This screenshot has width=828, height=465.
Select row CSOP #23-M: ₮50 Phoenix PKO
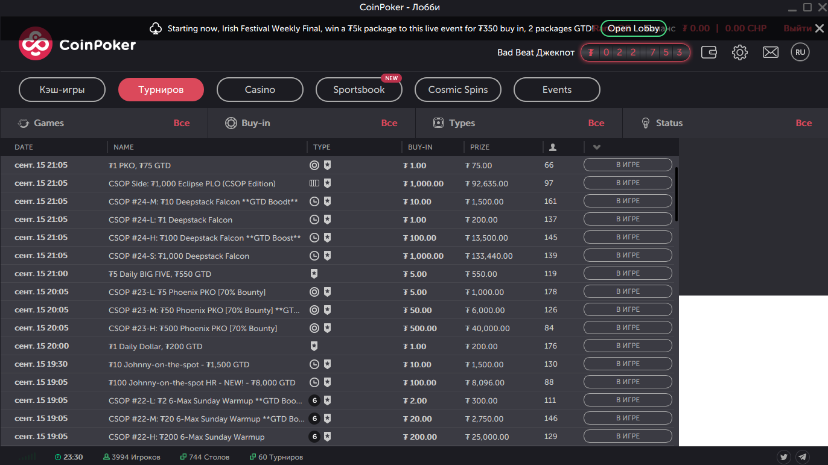point(339,310)
